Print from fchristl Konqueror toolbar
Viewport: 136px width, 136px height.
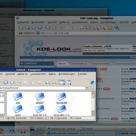click(40, 82)
